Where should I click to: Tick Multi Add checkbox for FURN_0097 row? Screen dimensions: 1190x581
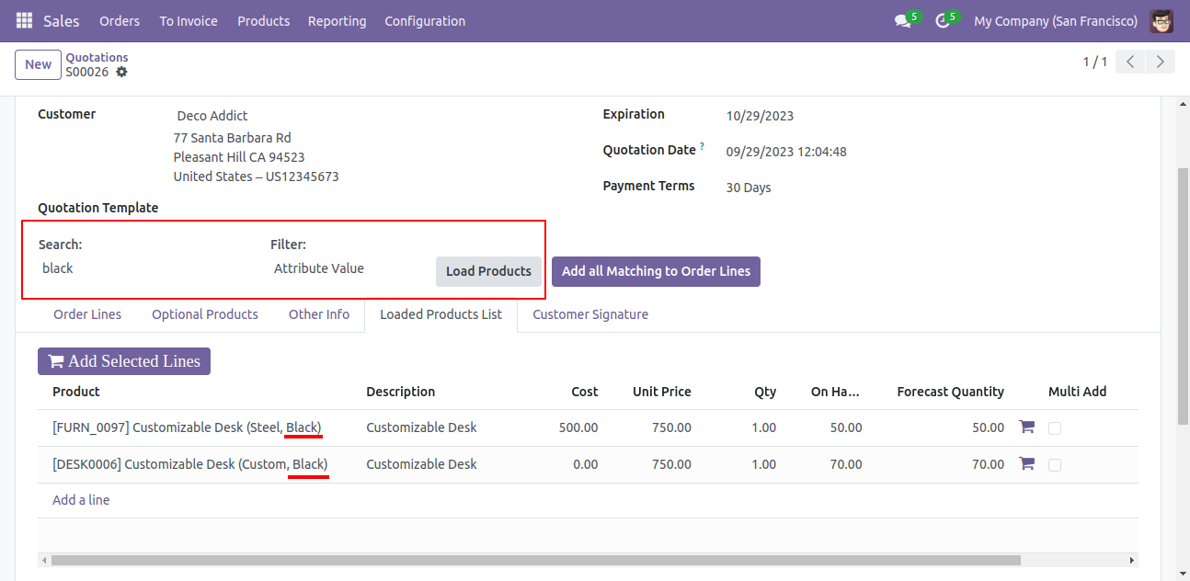point(1055,428)
